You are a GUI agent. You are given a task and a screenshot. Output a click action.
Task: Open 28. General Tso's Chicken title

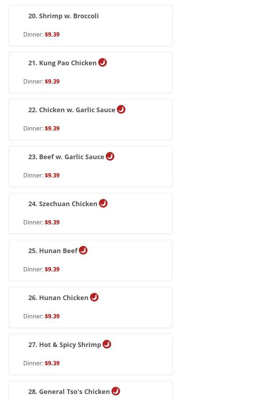tap(69, 391)
